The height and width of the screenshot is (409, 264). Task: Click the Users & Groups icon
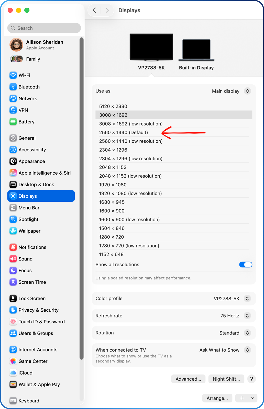point(13,333)
